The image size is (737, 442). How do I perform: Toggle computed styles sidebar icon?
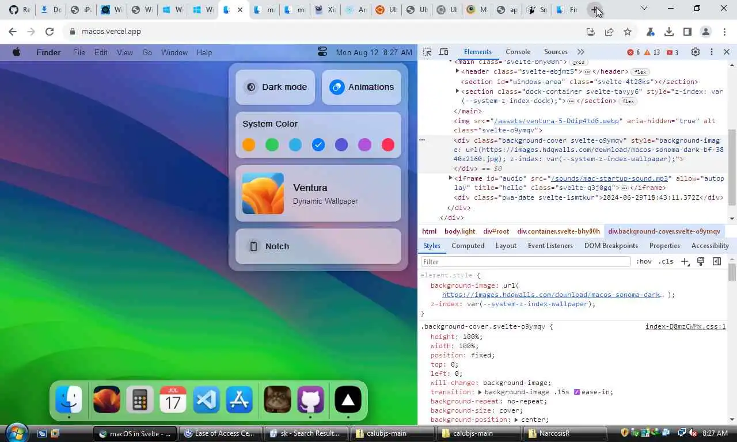pos(717,261)
